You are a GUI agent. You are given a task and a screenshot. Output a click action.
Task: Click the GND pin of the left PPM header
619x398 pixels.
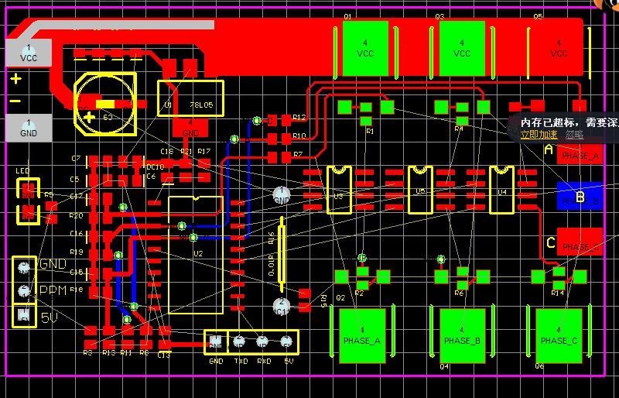click(24, 268)
